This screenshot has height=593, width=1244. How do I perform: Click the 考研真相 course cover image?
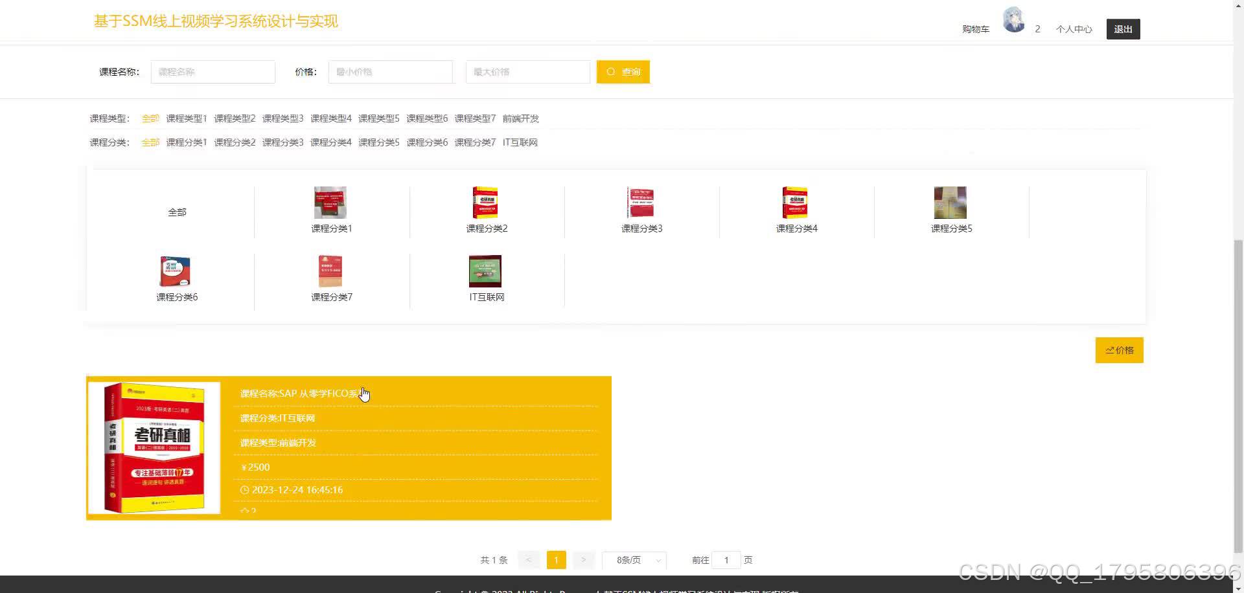(x=154, y=448)
